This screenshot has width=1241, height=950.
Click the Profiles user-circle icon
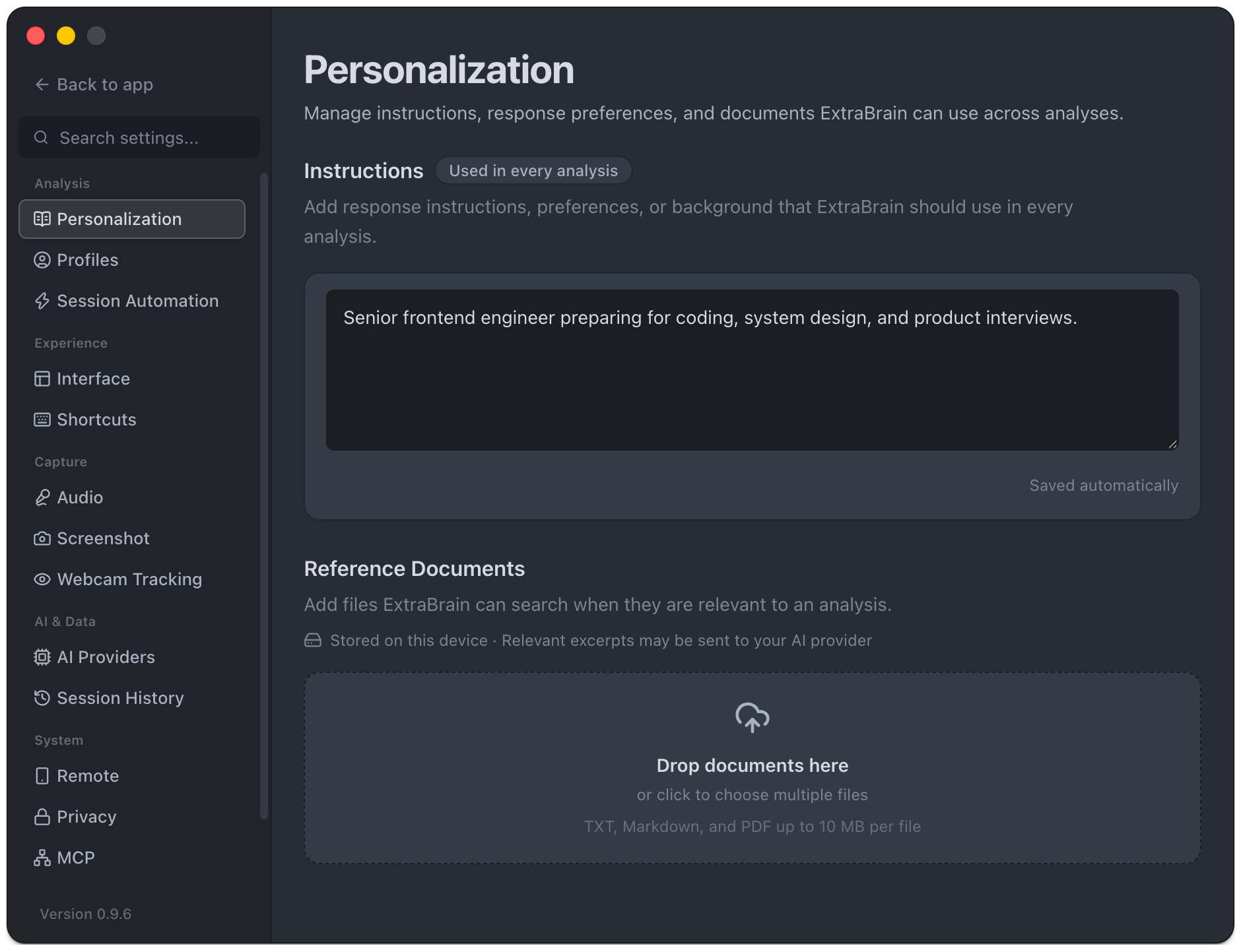[42, 260]
